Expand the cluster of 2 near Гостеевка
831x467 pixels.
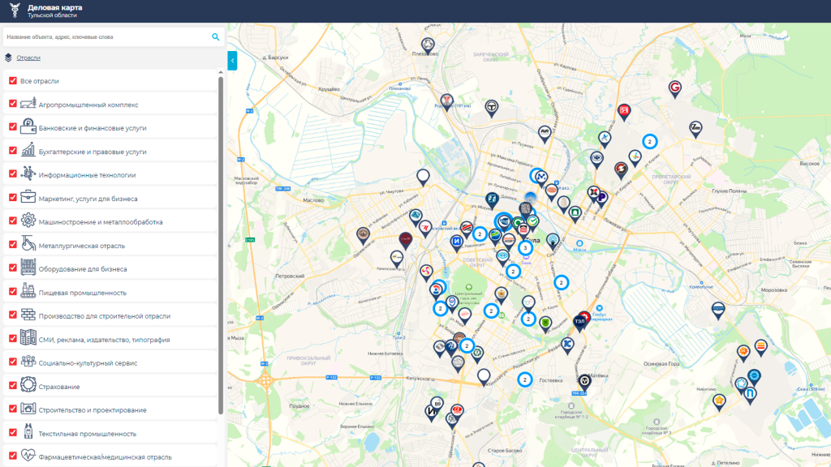click(524, 379)
